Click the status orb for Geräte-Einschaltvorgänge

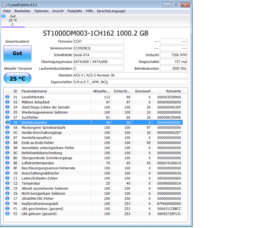pyautogui.click(x=7, y=132)
